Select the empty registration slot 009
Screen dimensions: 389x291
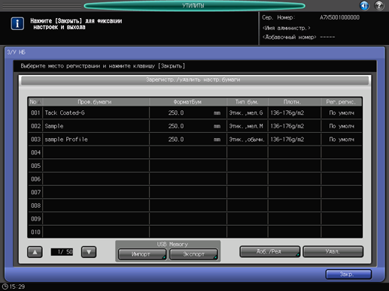tap(195, 219)
